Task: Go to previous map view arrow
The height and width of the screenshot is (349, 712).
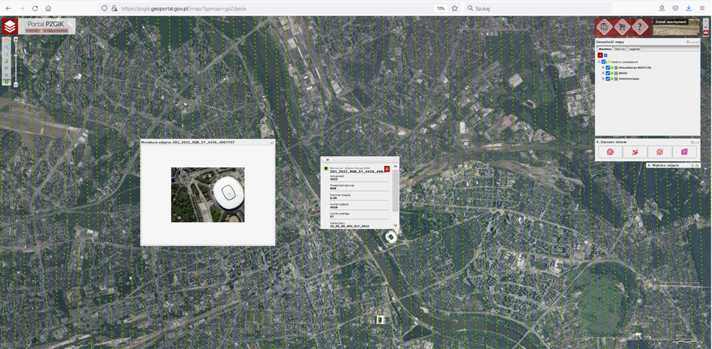Action: coord(7,68)
